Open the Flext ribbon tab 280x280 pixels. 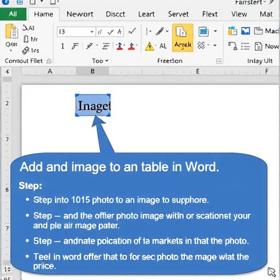tap(210, 14)
